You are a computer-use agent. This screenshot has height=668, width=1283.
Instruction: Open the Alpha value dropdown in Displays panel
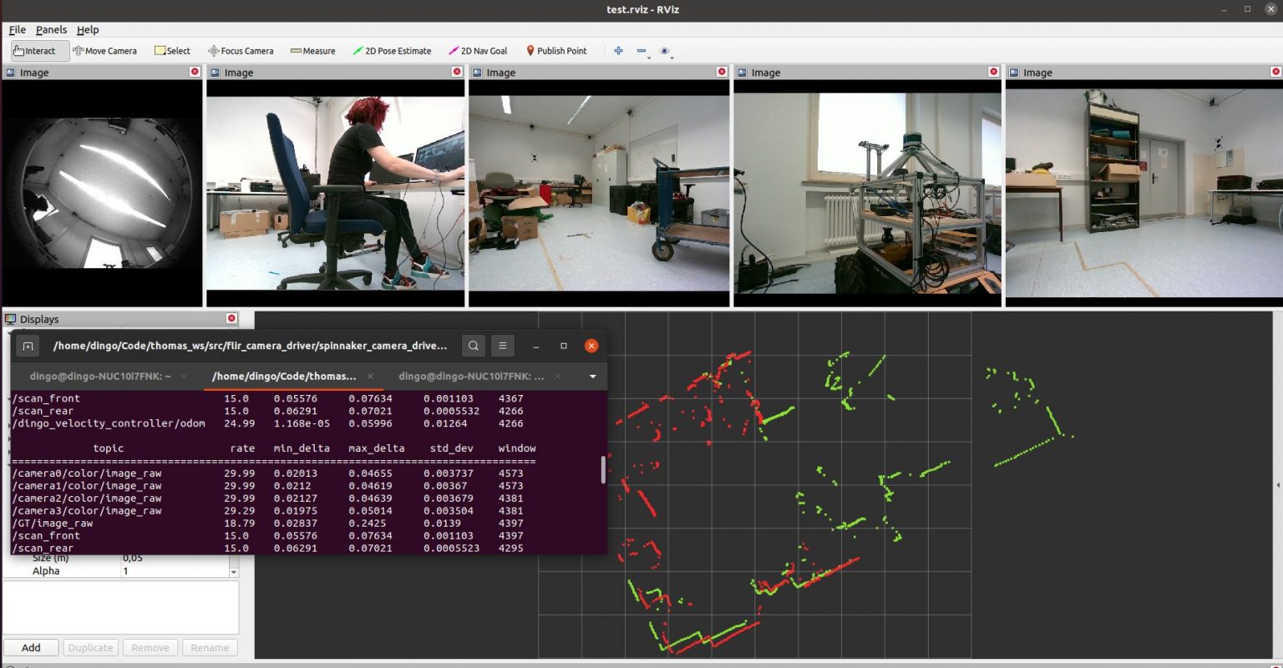233,570
